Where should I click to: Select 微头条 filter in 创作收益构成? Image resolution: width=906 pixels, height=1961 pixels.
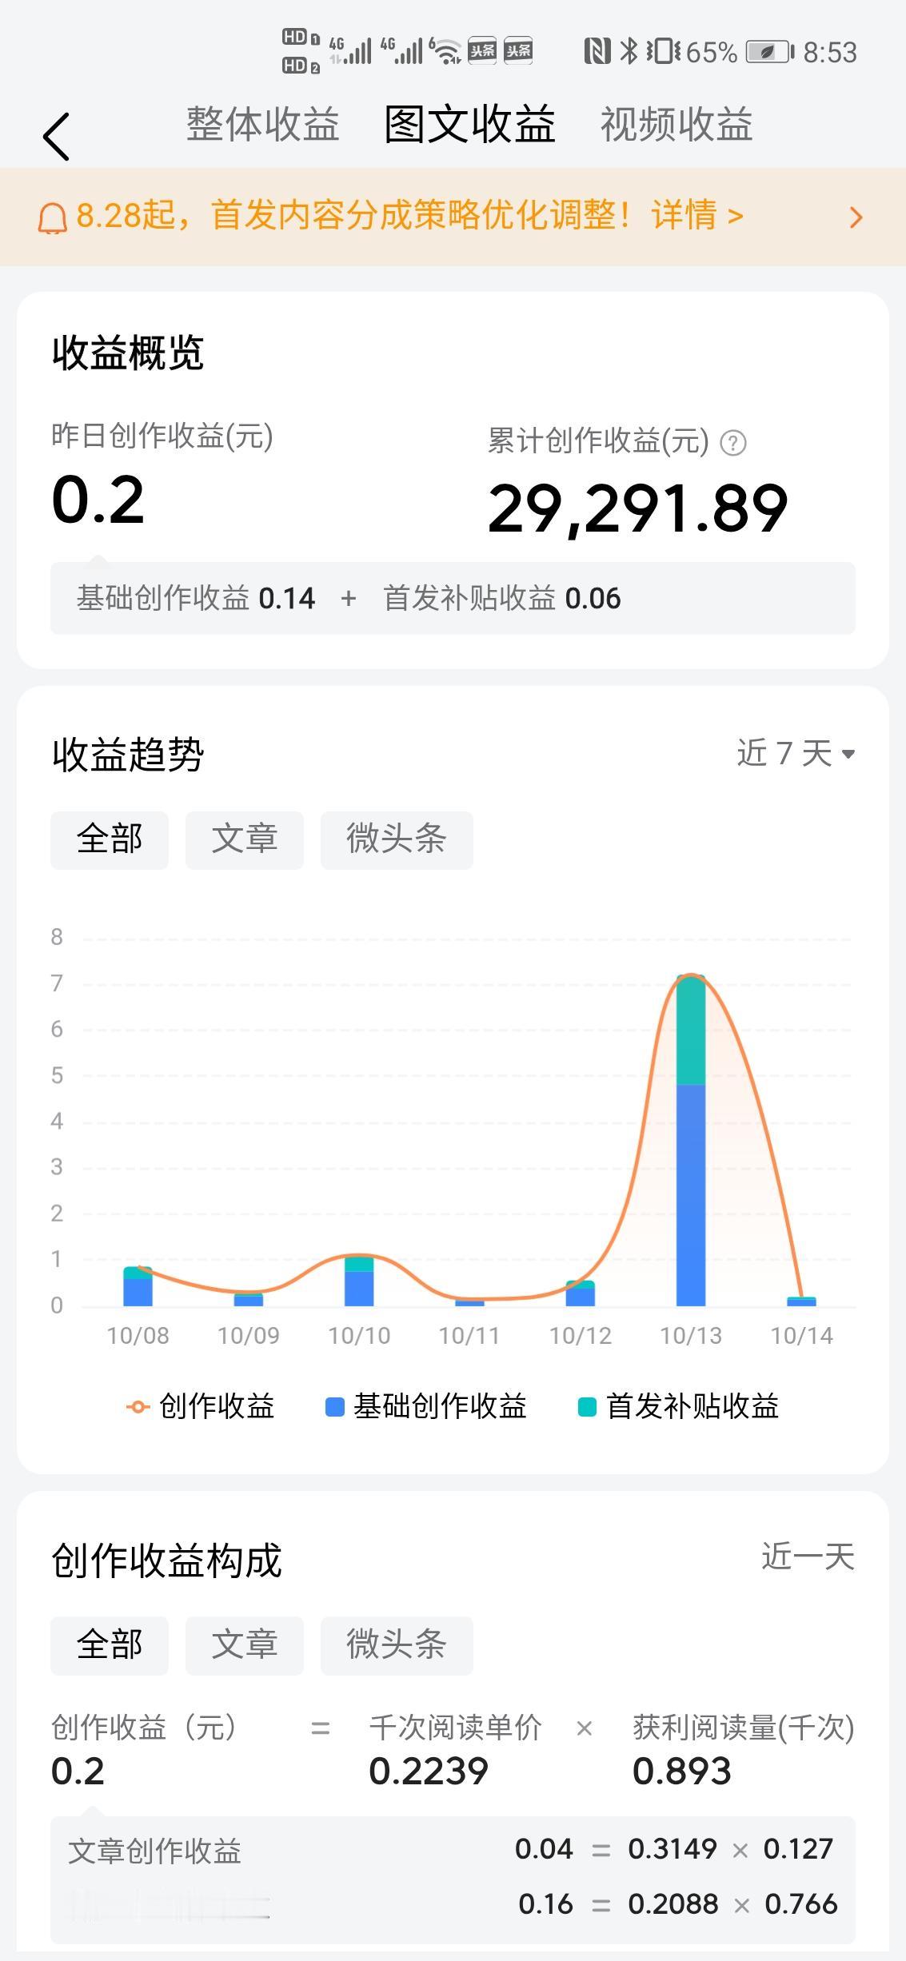397,1645
